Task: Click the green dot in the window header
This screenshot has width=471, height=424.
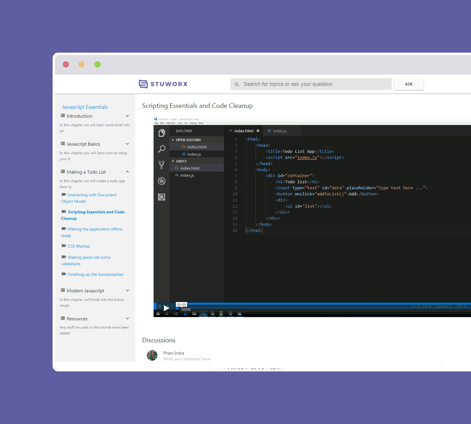Action: [x=97, y=64]
